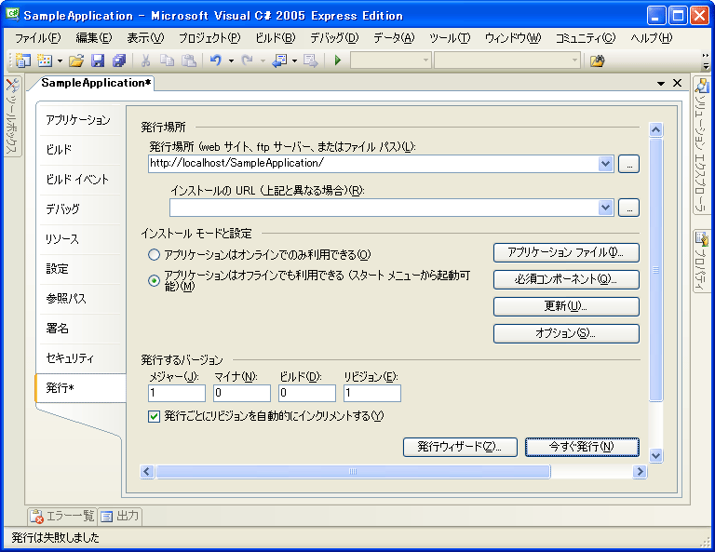This screenshot has height=552, width=715.
Task: Browse for publish location with ellipsis button
Action: 628,164
